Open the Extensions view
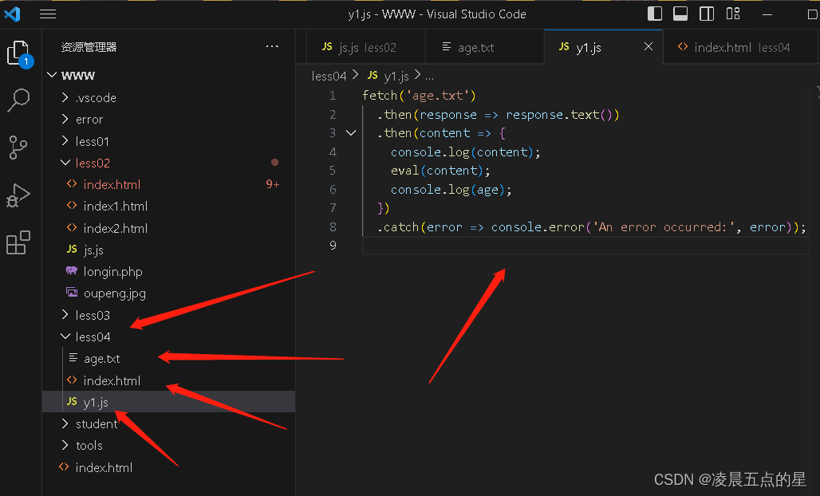The height and width of the screenshot is (496, 820). (x=18, y=244)
